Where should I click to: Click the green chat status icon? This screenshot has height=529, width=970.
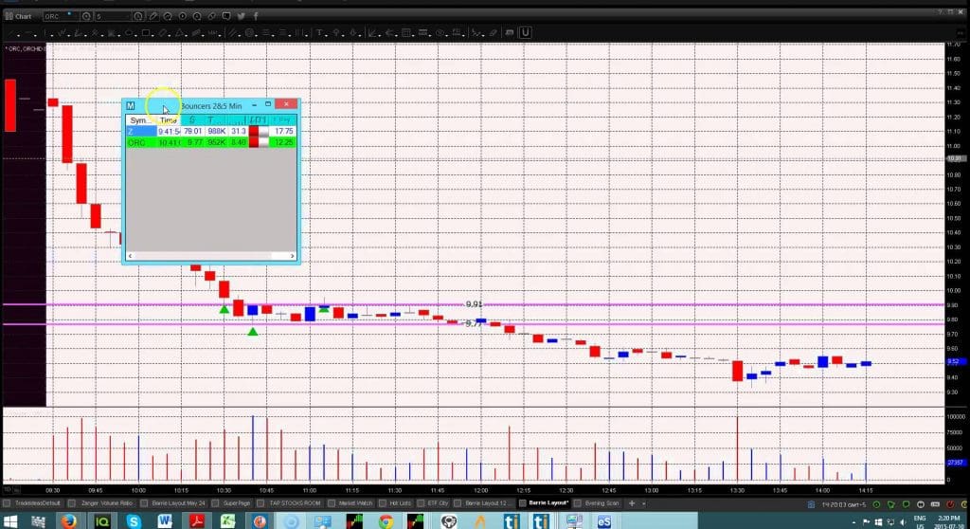[906, 504]
